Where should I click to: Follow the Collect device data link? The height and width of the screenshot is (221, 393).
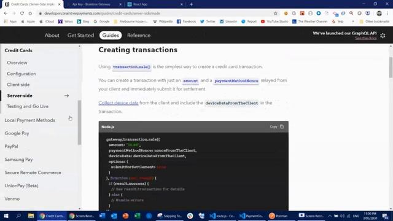coord(119,103)
